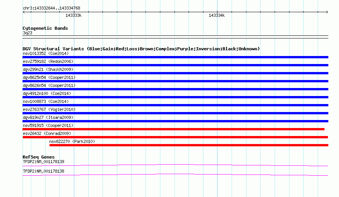This screenshot has width=339, height=197.
Task: Select the esv2759182 (Redon2006) variant bar
Action: coord(175,65)
